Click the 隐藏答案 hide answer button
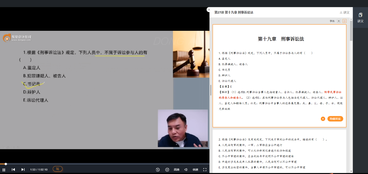The height and width of the screenshot is (174, 368). pos(335,119)
